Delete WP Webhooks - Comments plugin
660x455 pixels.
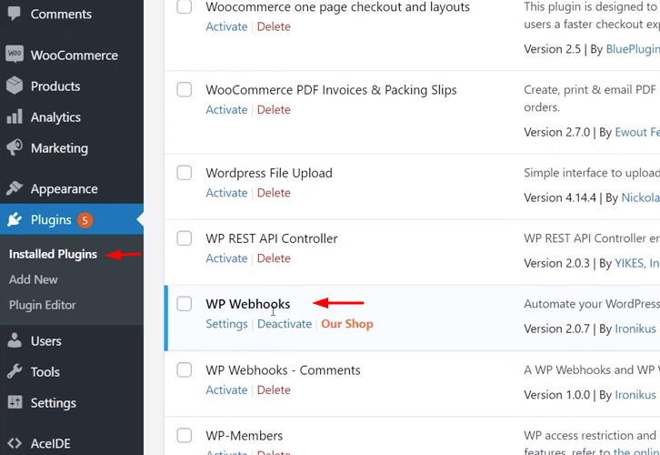tap(274, 389)
